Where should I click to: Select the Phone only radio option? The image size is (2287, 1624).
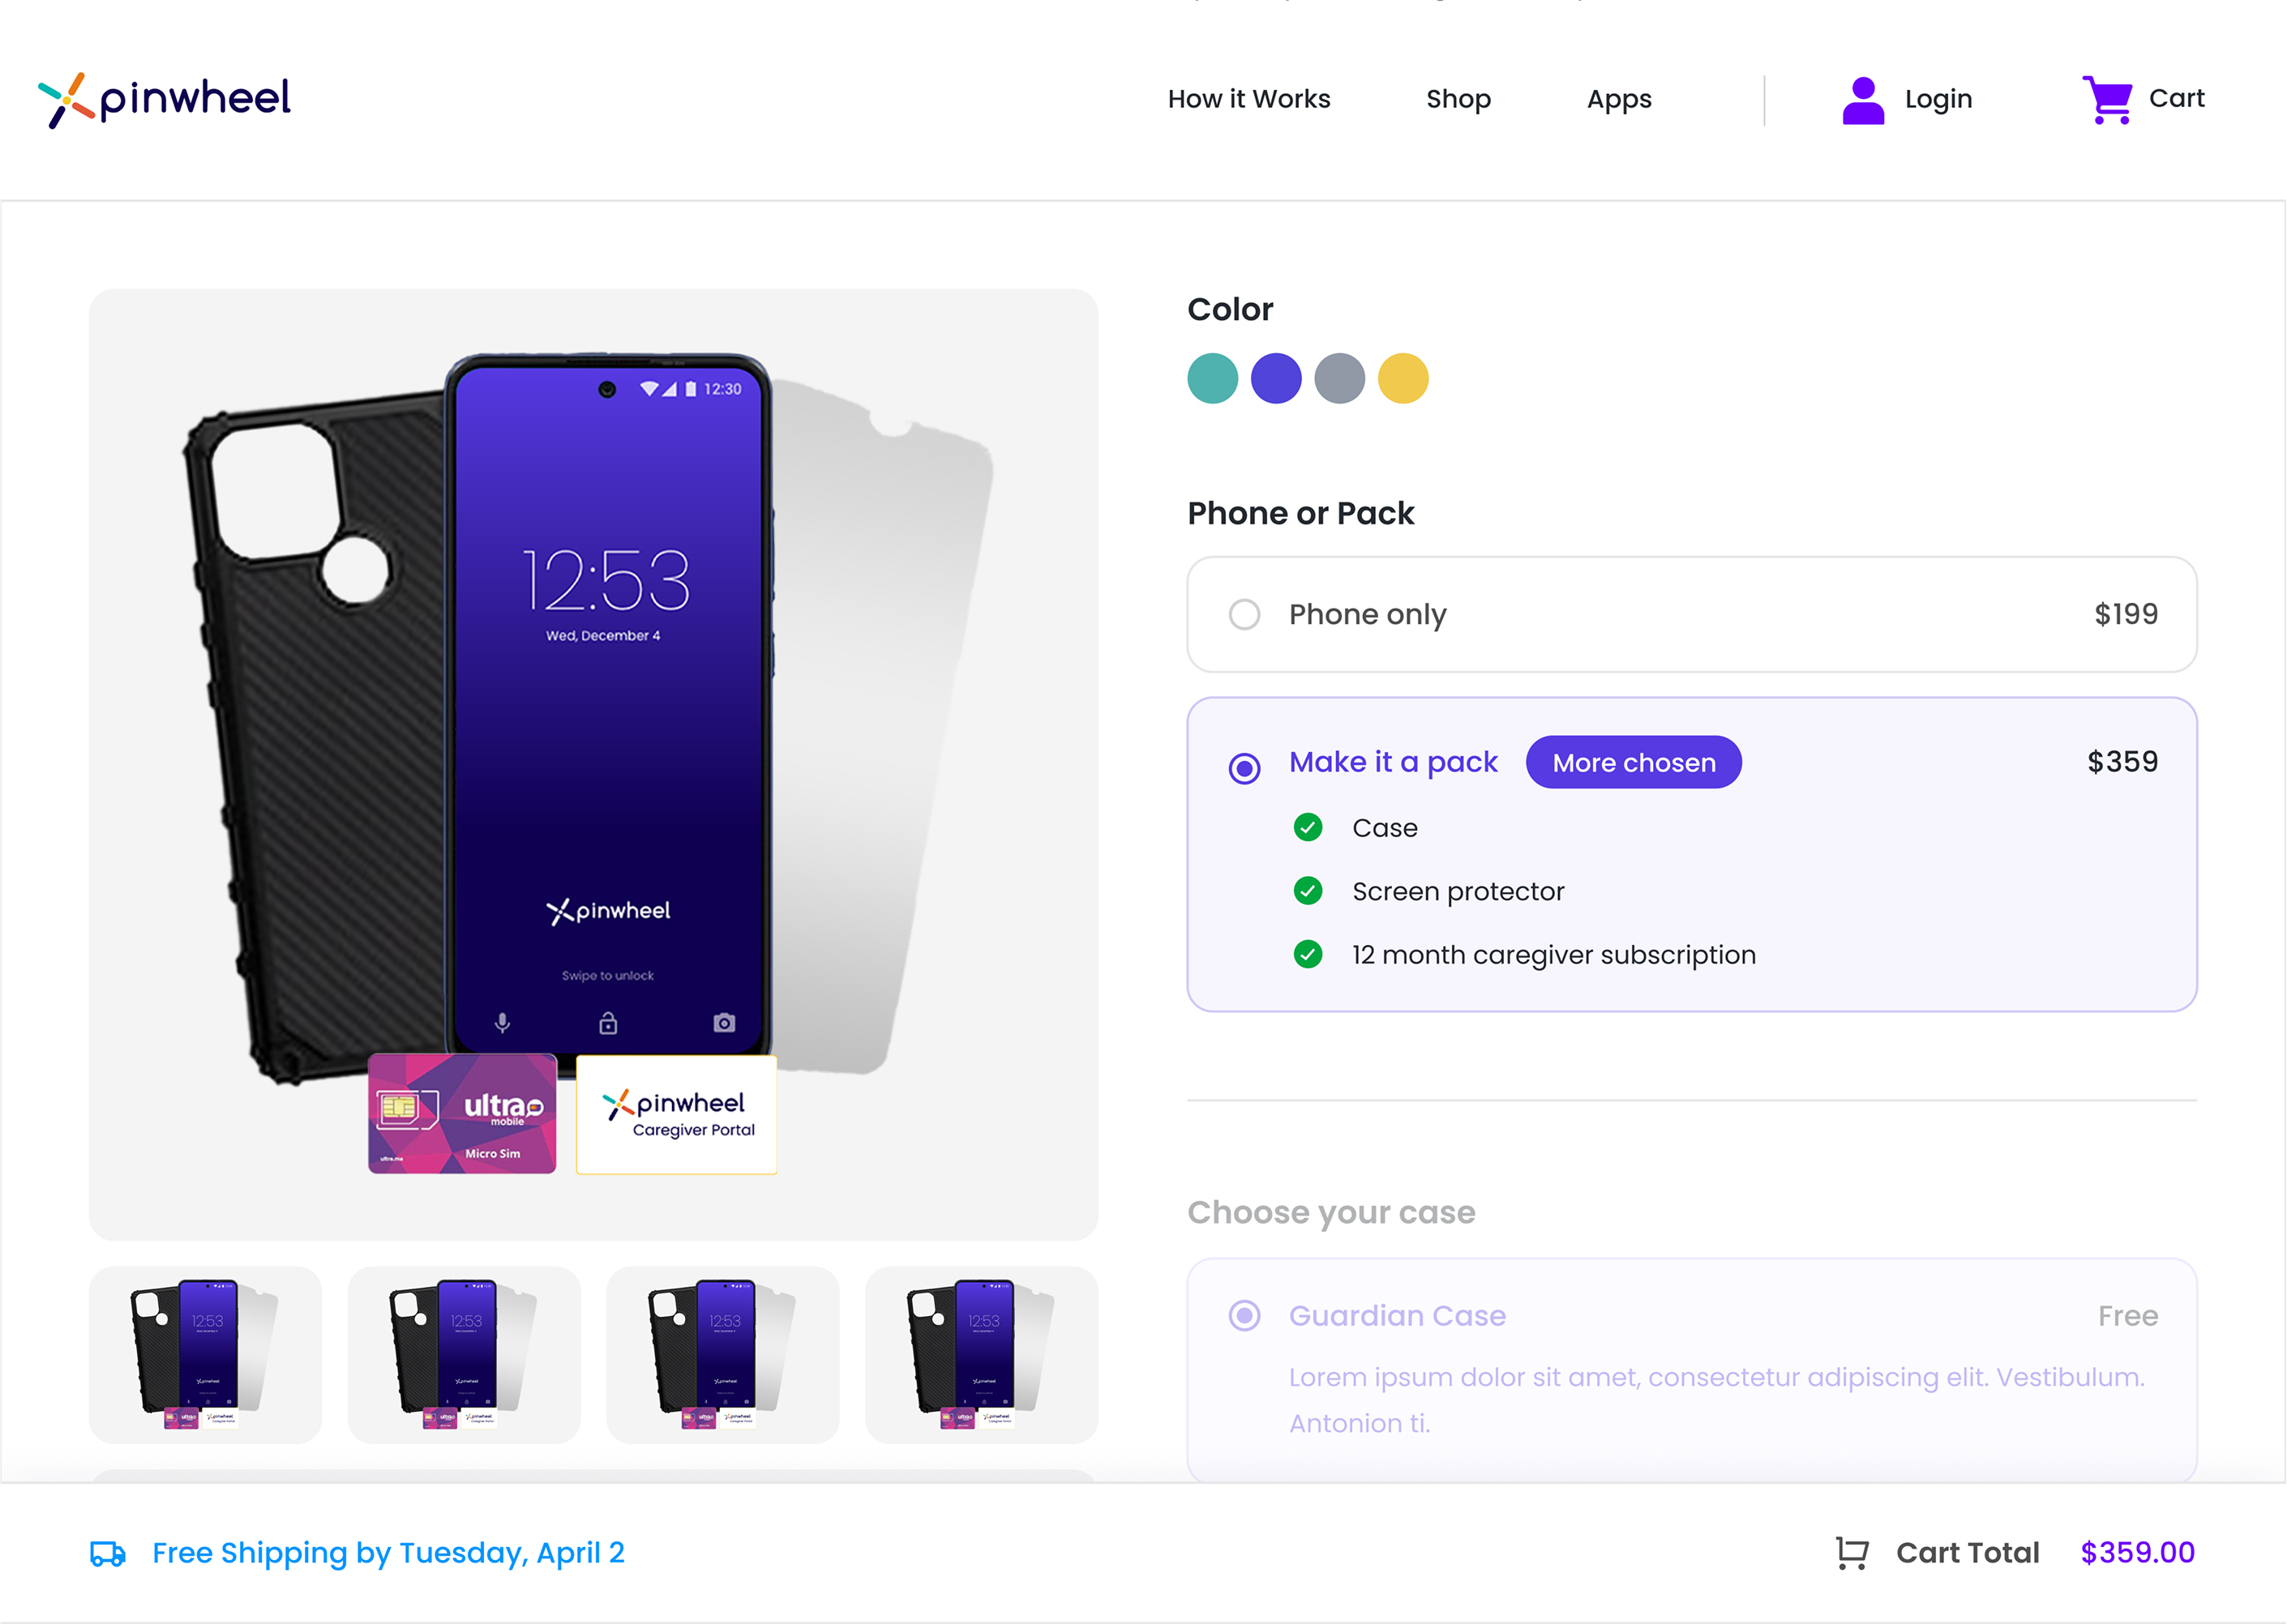pyautogui.click(x=1244, y=614)
